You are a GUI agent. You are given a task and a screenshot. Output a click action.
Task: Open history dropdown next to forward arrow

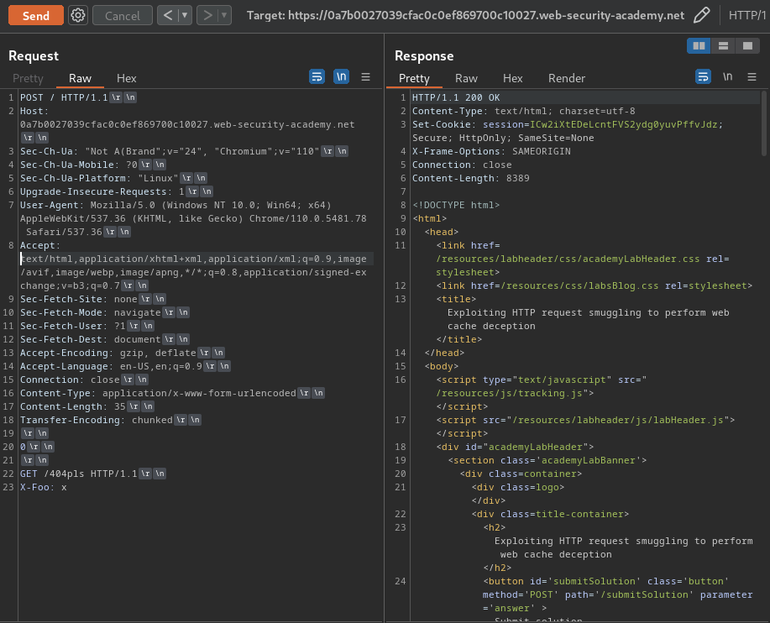tap(224, 16)
